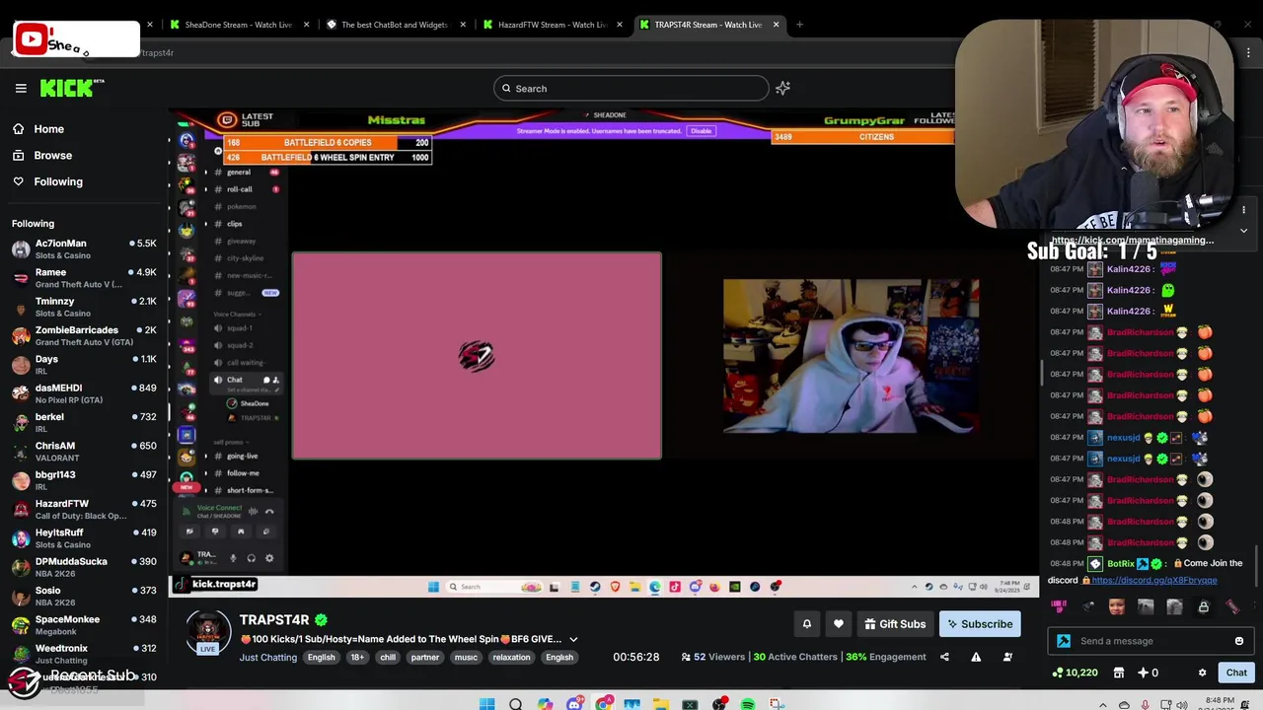Select the padlock emote in chat bar
The image size is (1263, 710).
[1204, 606]
